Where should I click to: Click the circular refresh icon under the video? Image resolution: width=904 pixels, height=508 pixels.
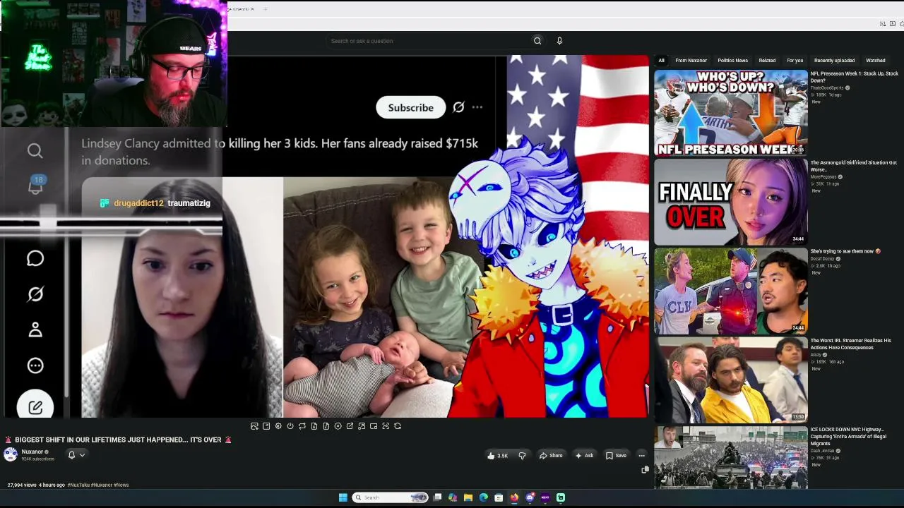point(398,426)
